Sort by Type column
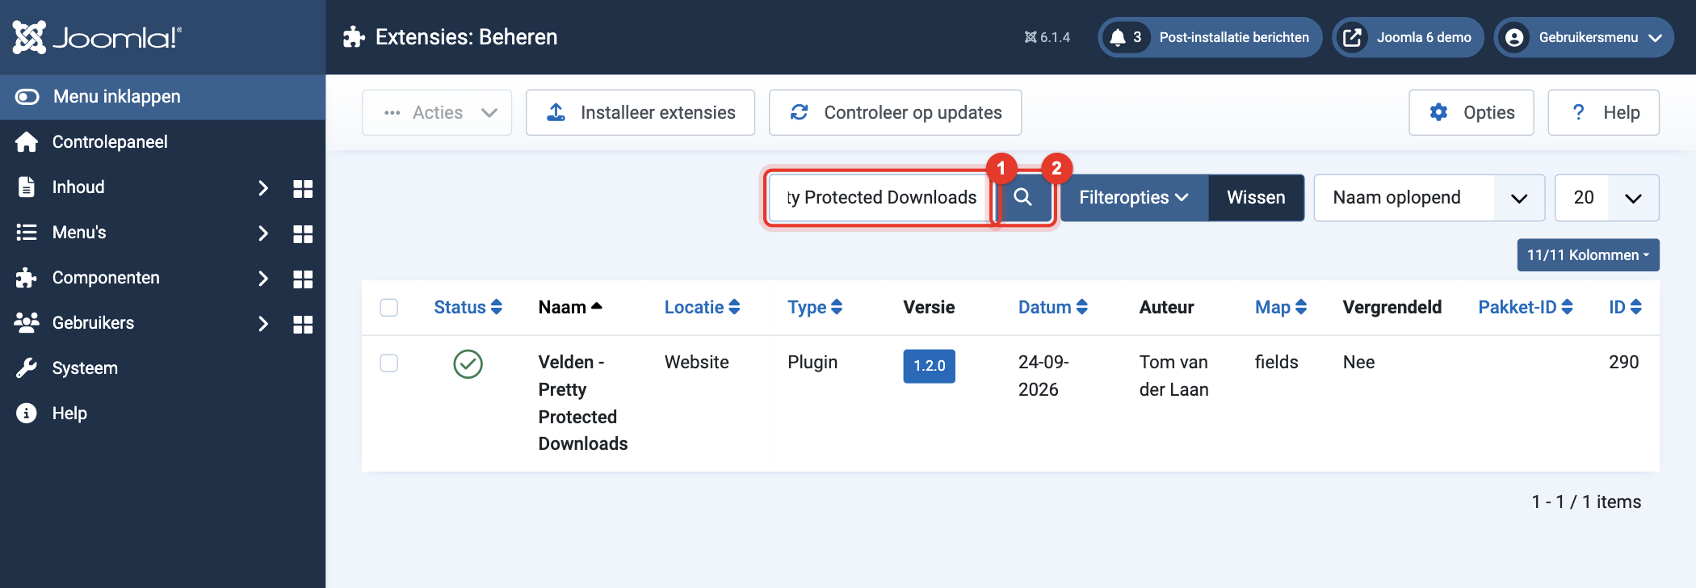Screen dimensions: 1696x588 [x=815, y=307]
